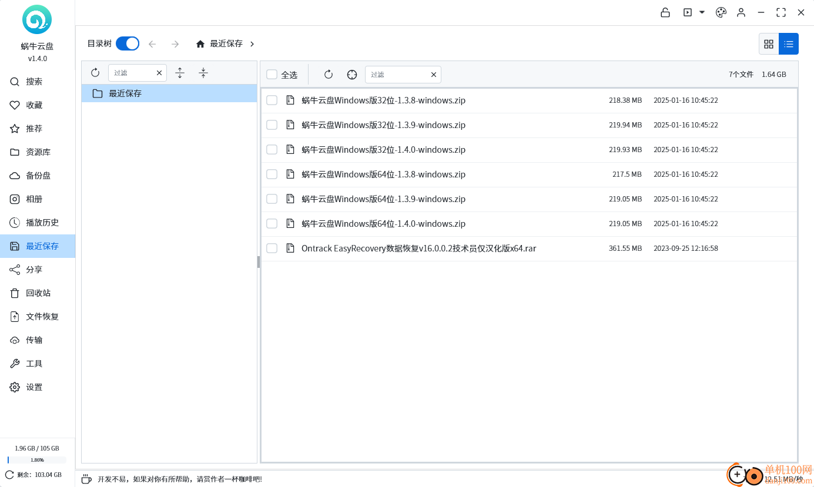
Task: Click the buy author a coffee message
Action: [180, 479]
